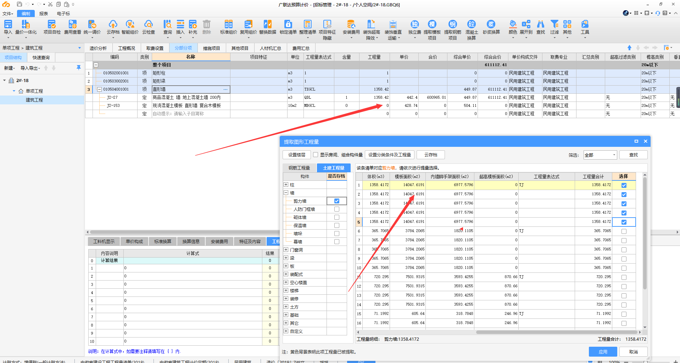Open 费用查看 cost viewer
680x363 pixels.
pos(72,27)
